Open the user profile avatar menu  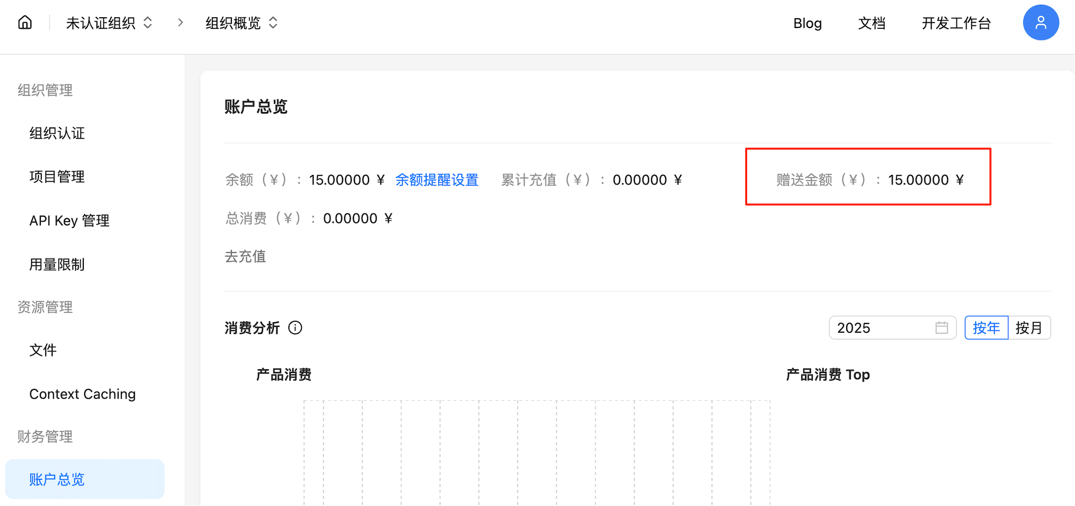1041,23
